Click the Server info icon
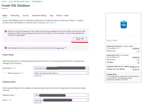 (x=10, y=100)
